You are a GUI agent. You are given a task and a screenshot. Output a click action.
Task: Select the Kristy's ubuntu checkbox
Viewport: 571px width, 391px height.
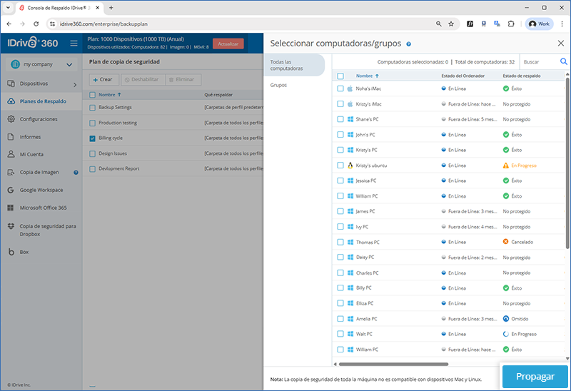point(340,166)
